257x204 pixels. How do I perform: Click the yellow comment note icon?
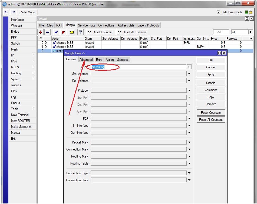coord(72,32)
